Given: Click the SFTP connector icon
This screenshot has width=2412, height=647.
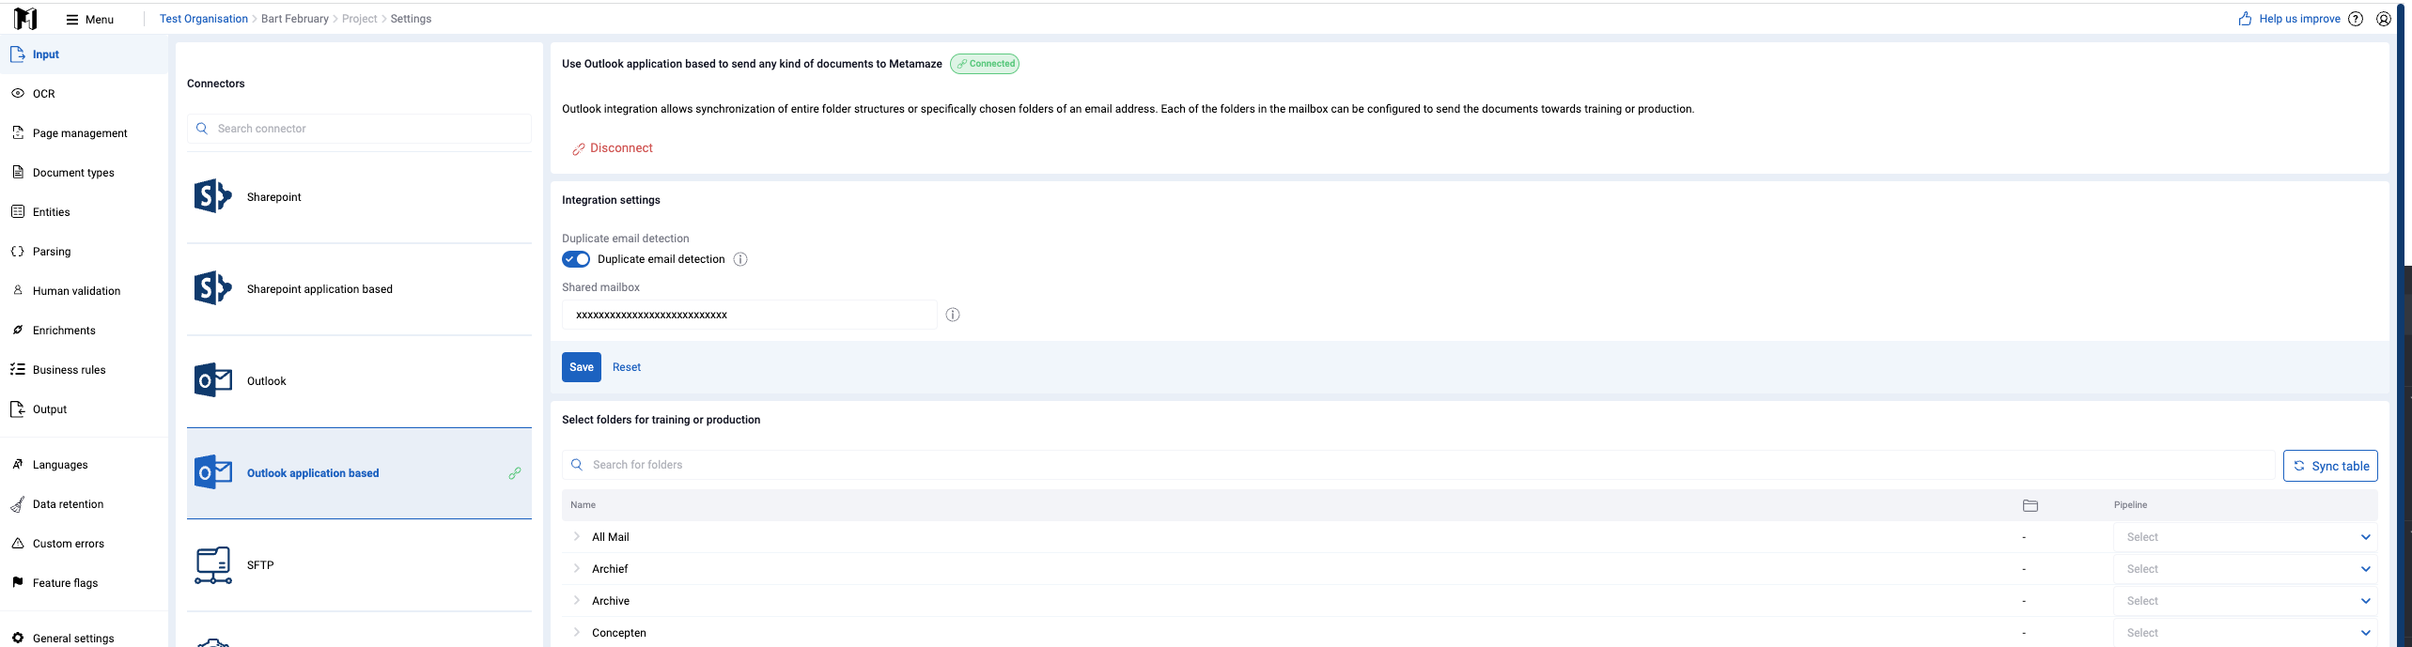Looking at the screenshot, I should pos(213,565).
